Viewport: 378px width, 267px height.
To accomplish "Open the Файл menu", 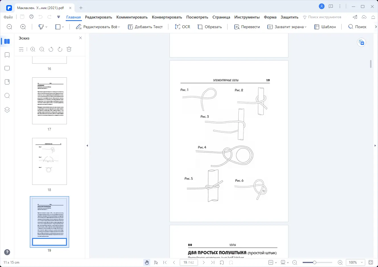I will coord(8,17).
